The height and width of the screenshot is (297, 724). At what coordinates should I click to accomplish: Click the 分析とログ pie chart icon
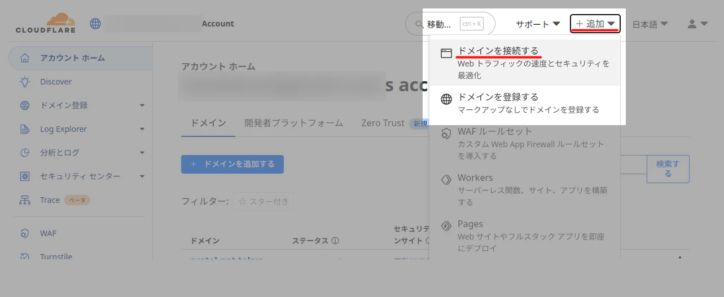pos(25,153)
